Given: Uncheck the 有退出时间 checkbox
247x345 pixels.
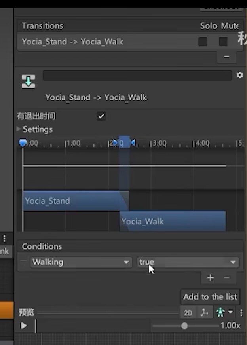Looking at the screenshot, I should pyautogui.click(x=101, y=116).
